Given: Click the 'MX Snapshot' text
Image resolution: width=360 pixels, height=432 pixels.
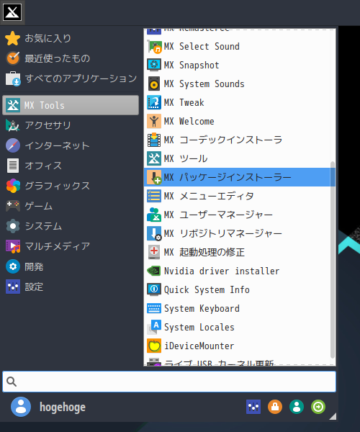Looking at the screenshot, I should (x=192, y=65).
